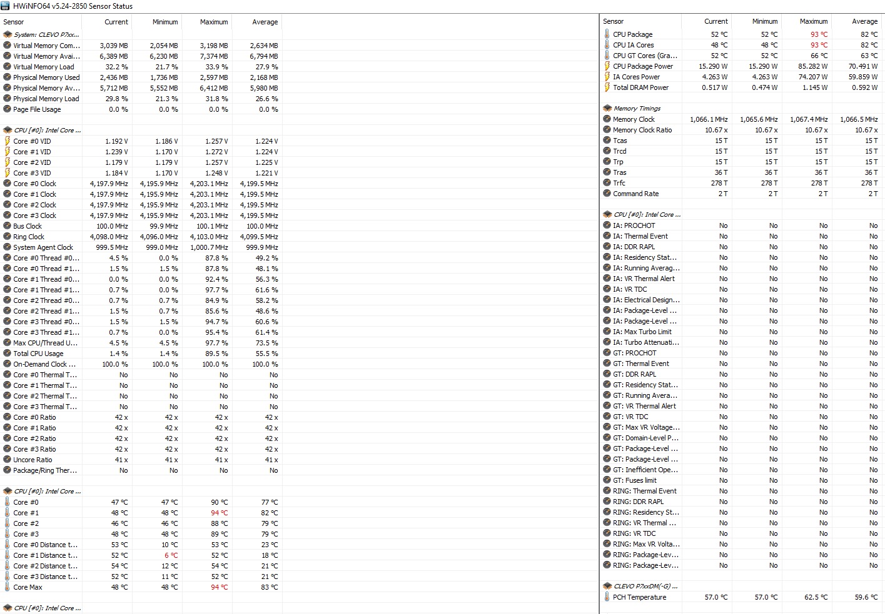885x614 pixels.
Task: Click the thermometer icon for CPU Package
Action: point(607,34)
